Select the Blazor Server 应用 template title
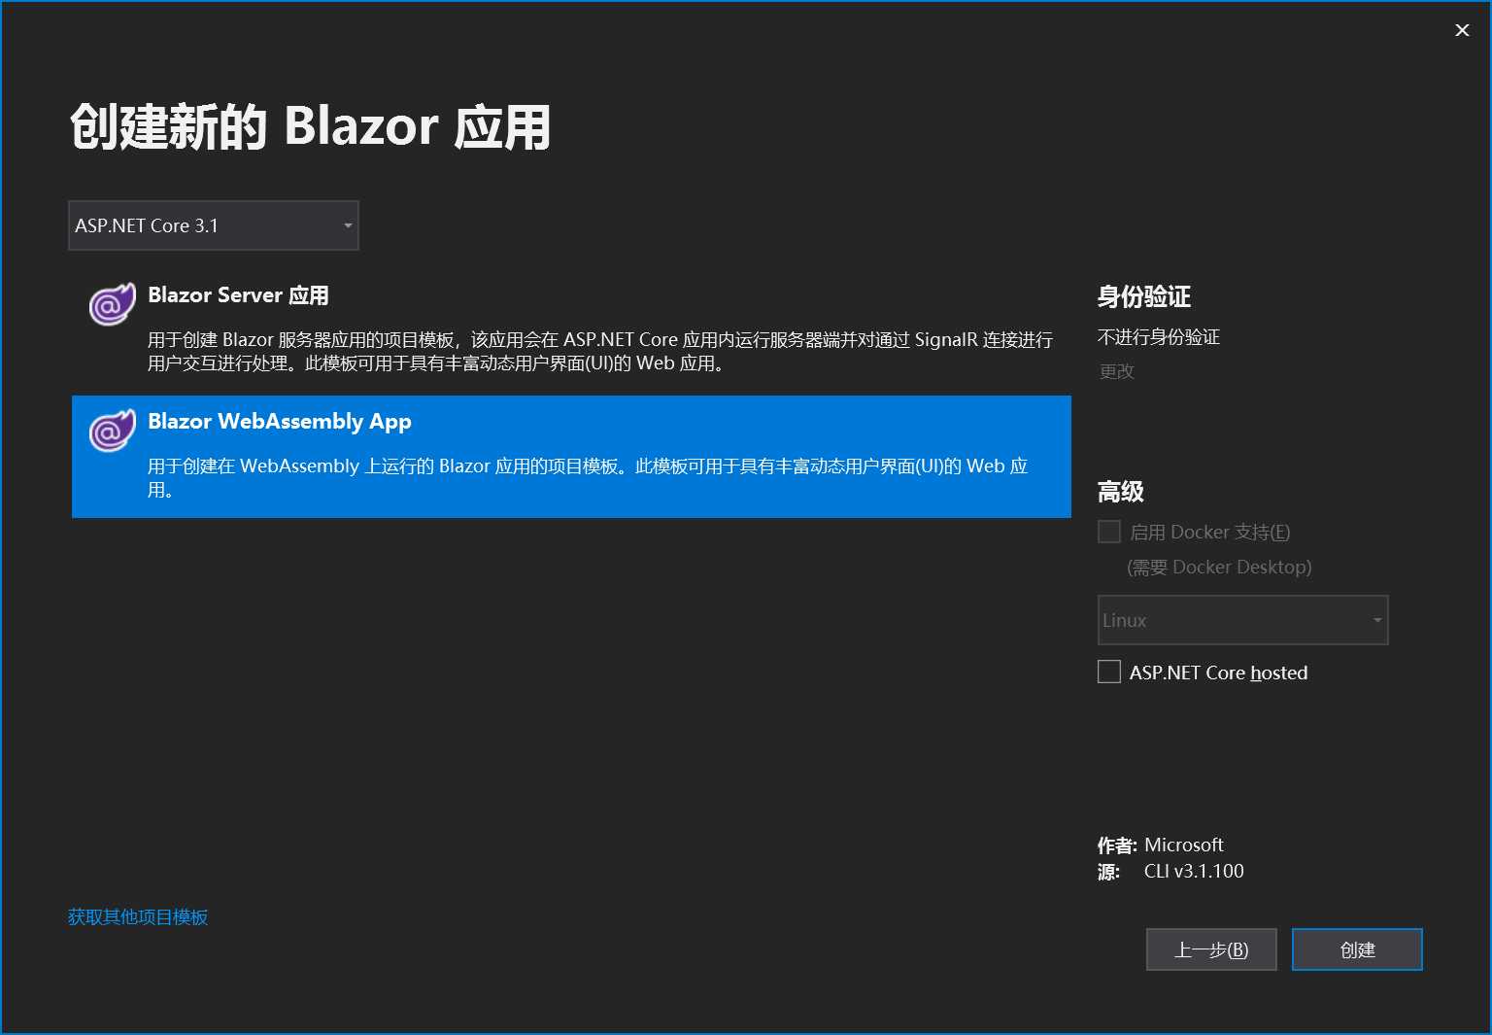The width and height of the screenshot is (1492, 1035). tap(238, 295)
